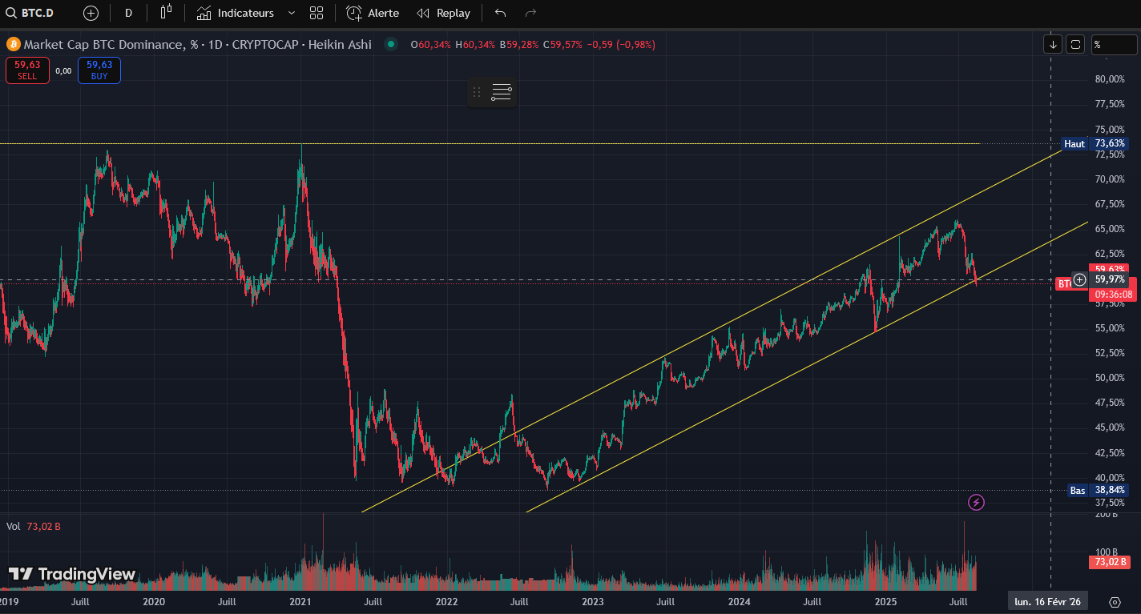
Task: Open the Indicateurs menu
Action: (x=236, y=13)
